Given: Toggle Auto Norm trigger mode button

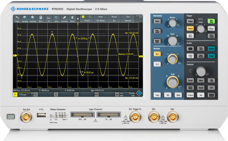Looking at the screenshot, I should tap(190, 36).
